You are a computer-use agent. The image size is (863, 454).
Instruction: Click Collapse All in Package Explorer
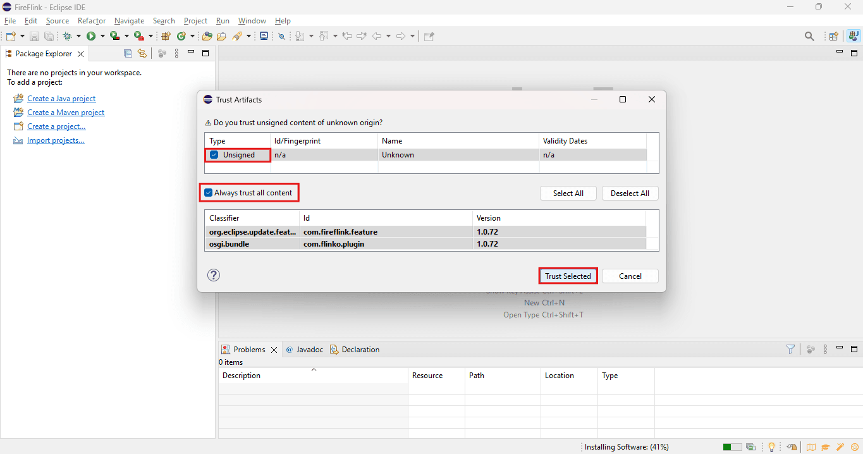(x=128, y=54)
